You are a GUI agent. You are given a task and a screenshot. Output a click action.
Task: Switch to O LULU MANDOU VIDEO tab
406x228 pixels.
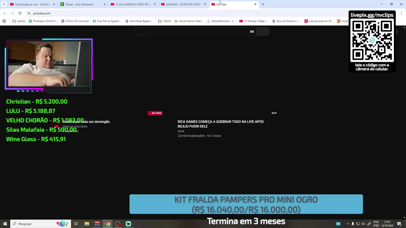point(133,4)
